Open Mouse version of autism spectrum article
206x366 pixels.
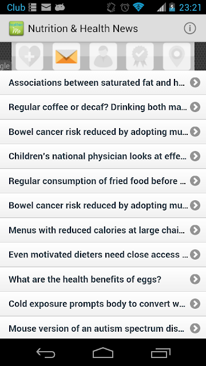pos(103,328)
